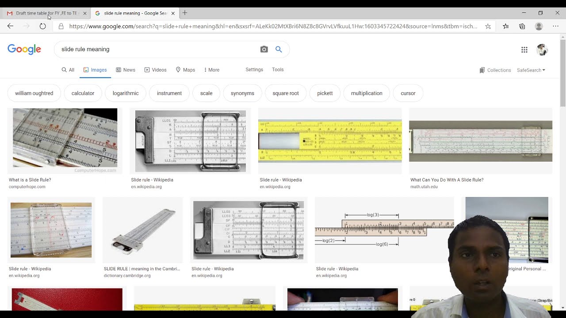
Task: Select the News search tab
Action: (126, 70)
